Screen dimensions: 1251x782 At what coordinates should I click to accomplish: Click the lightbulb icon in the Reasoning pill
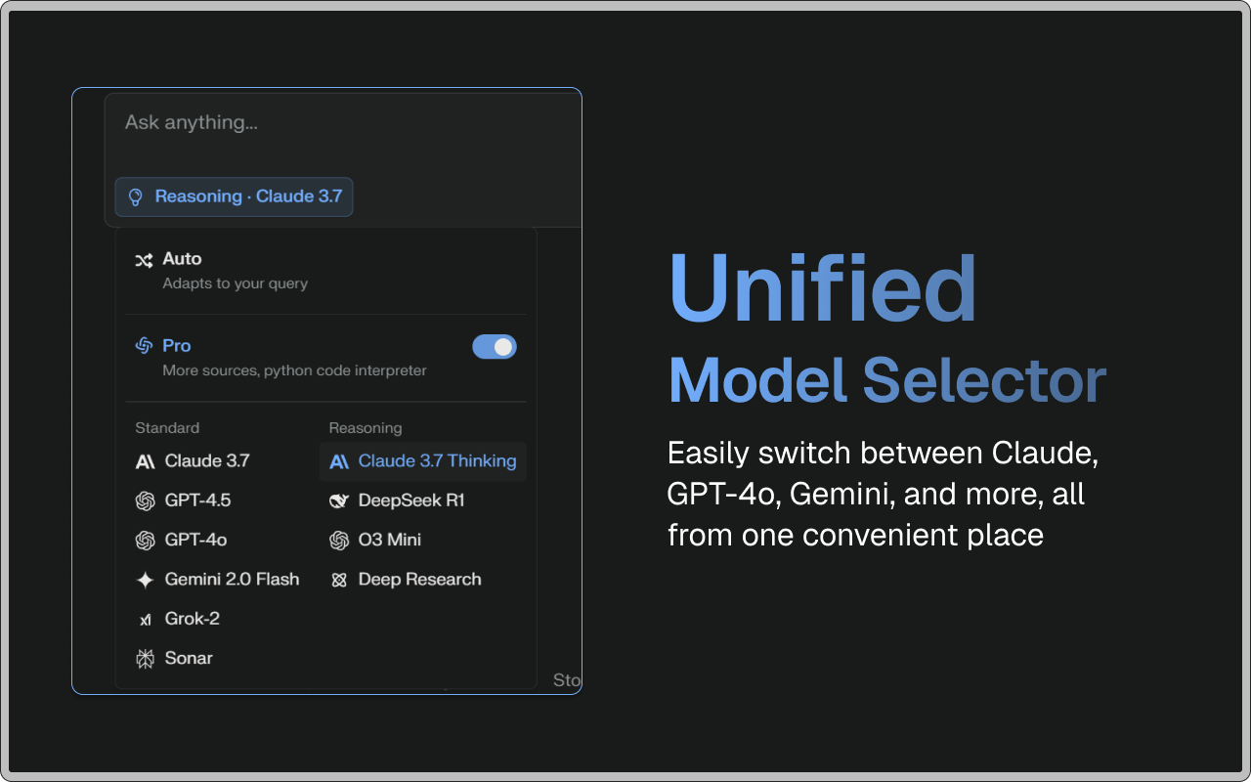(x=134, y=196)
